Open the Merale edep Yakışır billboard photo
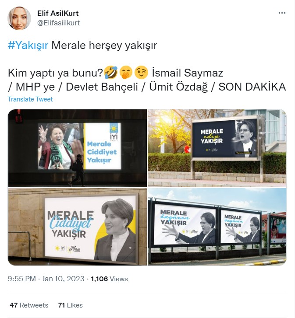The width and height of the screenshot is (295, 318). pyautogui.click(x=217, y=148)
